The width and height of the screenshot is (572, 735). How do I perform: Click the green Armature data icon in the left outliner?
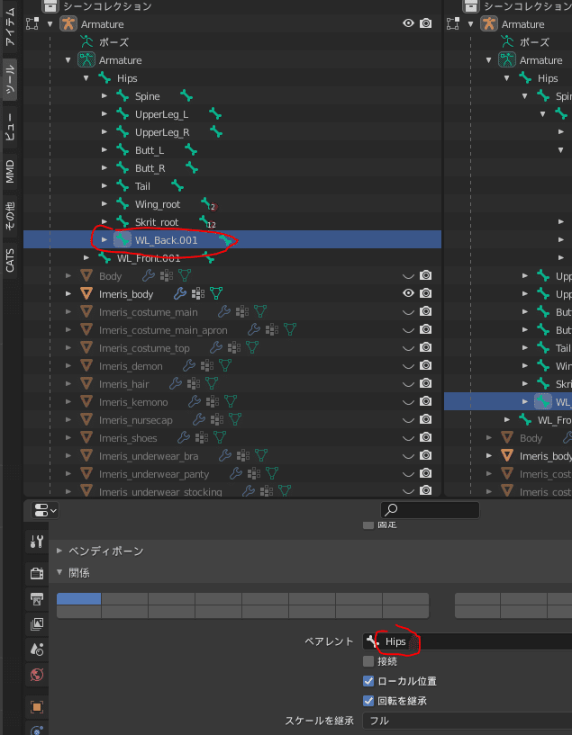[86, 60]
